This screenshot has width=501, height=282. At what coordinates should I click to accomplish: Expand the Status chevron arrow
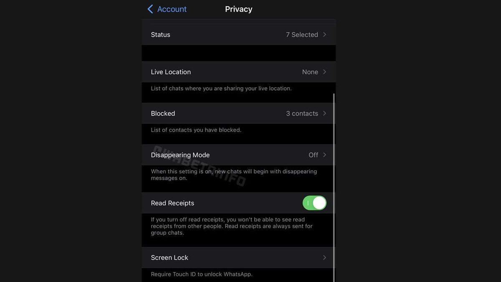point(324,35)
